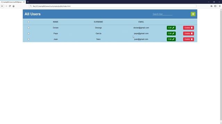Edit the Juan user row

coord(171,39)
